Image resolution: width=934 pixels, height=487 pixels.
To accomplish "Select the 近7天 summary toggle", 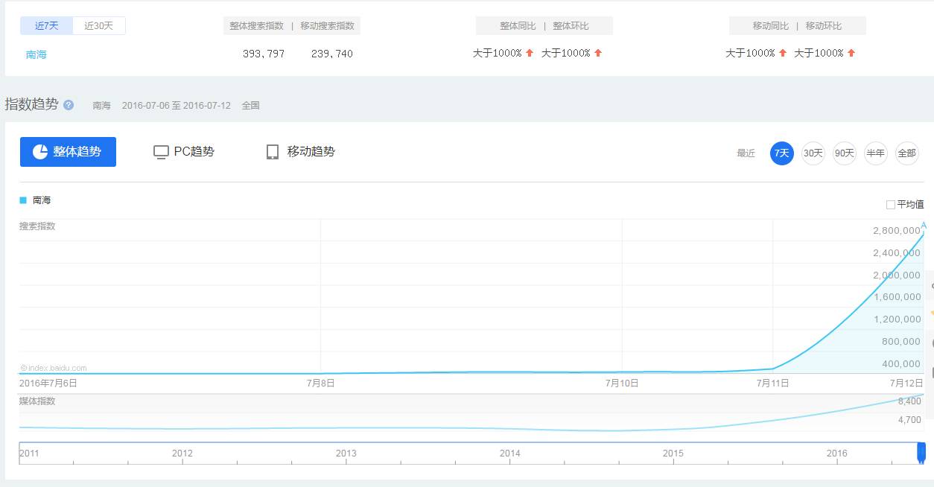I will pyautogui.click(x=46, y=26).
